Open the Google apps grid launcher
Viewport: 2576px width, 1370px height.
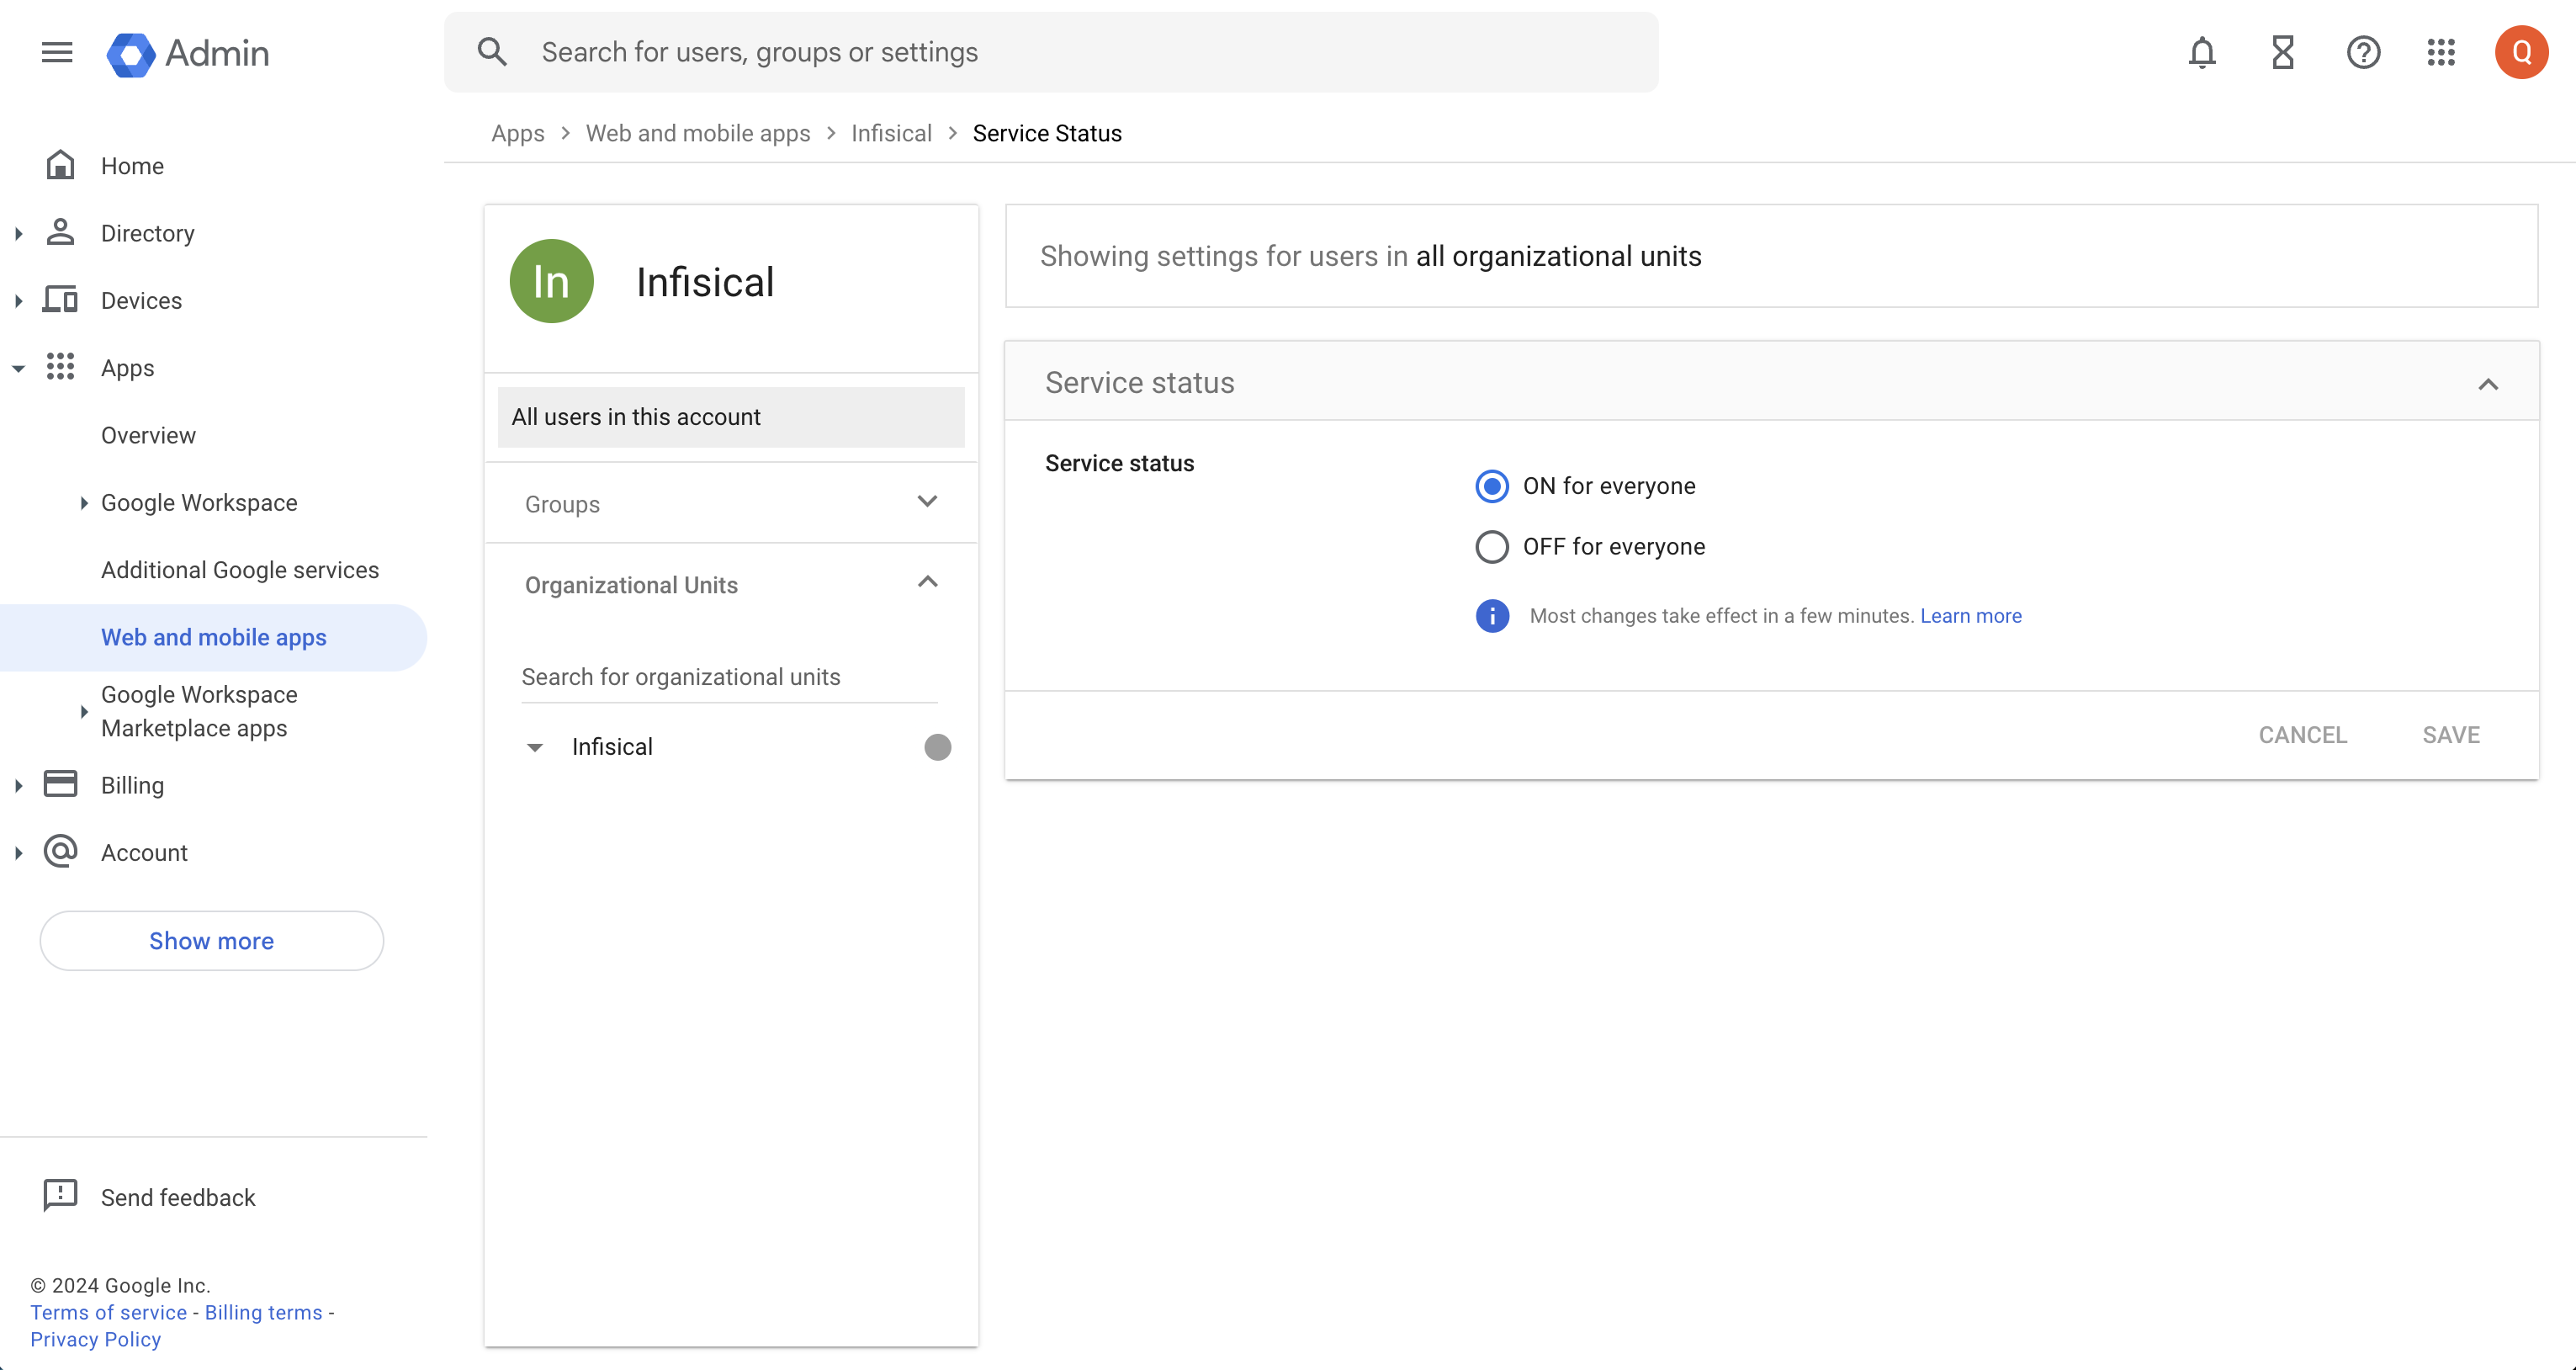coord(2441,52)
